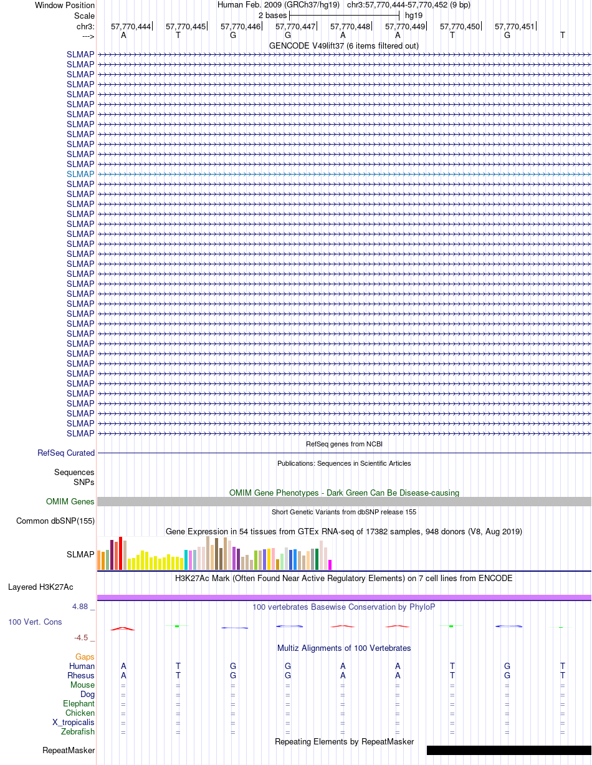Click the magenta last bar in GTEx chart

(x=330, y=565)
